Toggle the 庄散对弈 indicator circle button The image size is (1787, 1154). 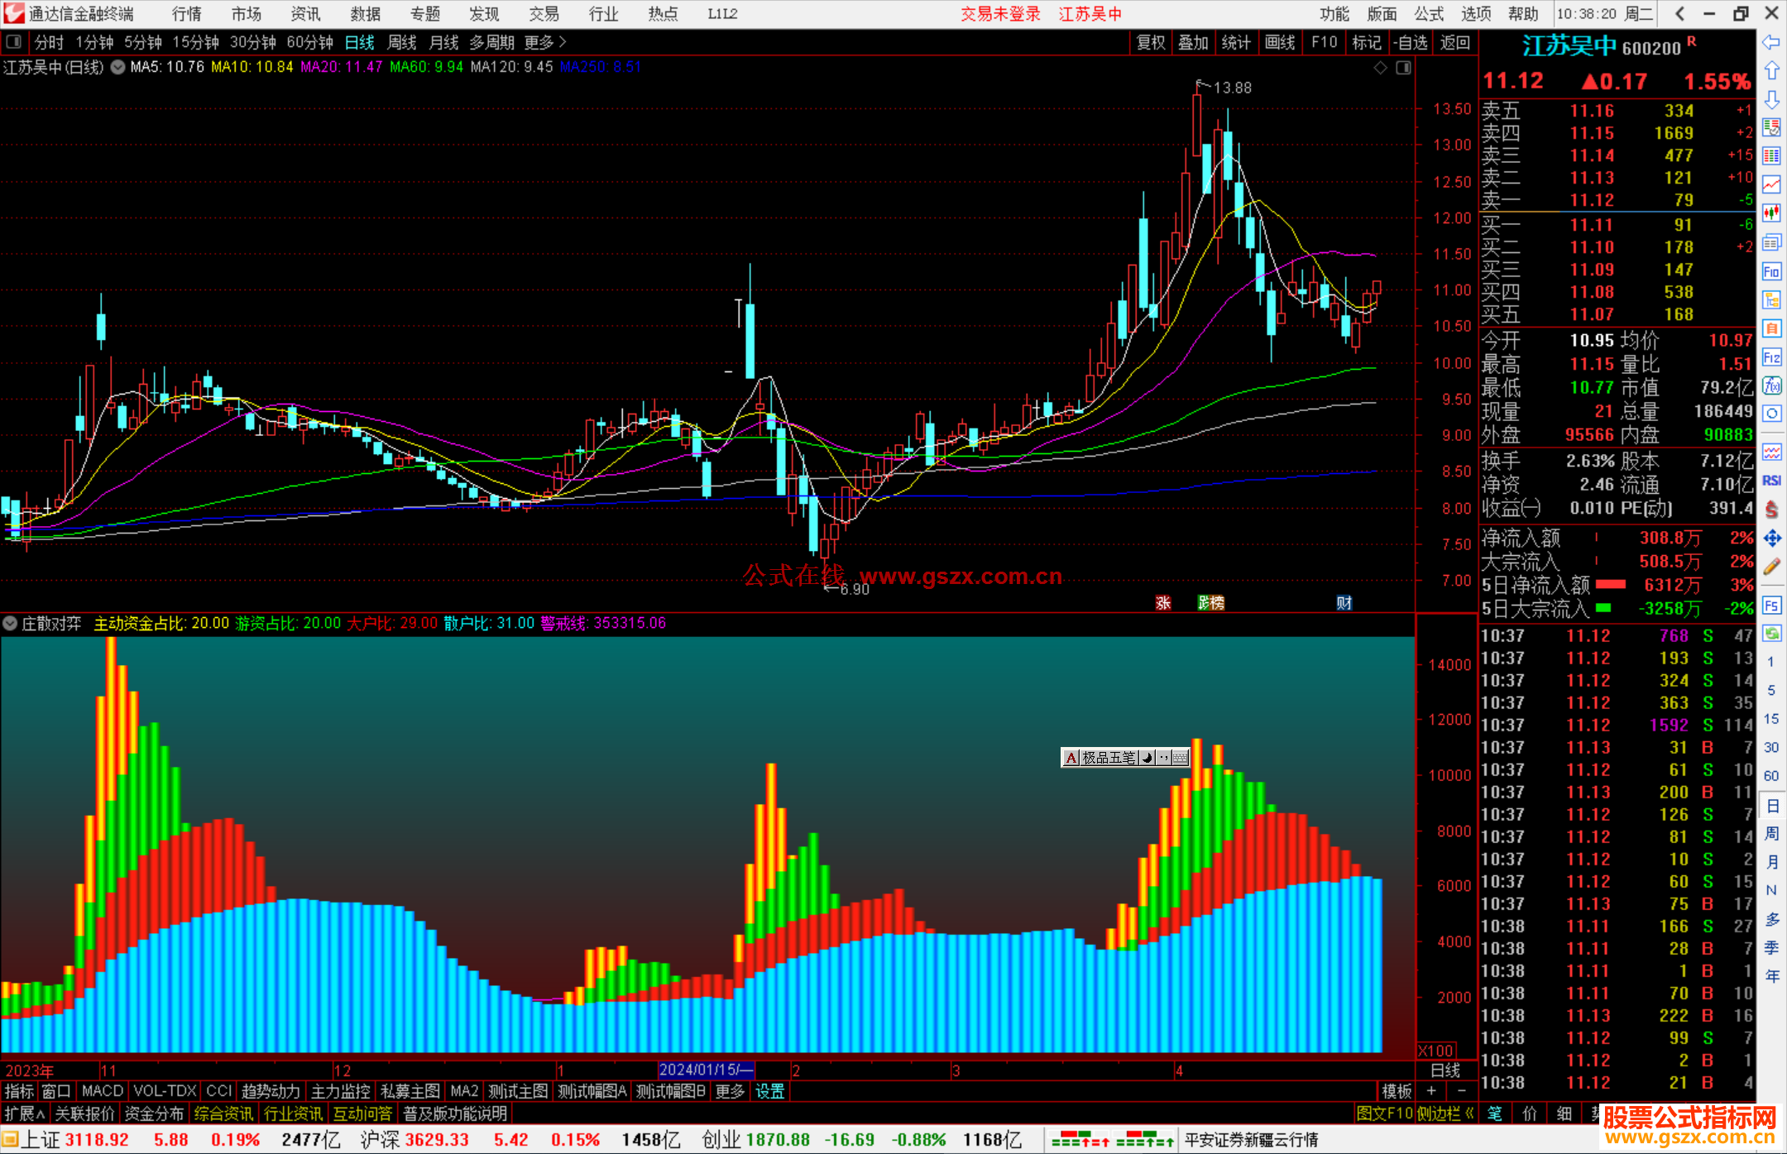(x=10, y=623)
